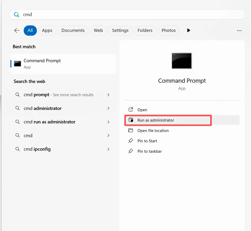Open the Settings filter tab
This screenshot has width=251, height=231.
click(120, 30)
